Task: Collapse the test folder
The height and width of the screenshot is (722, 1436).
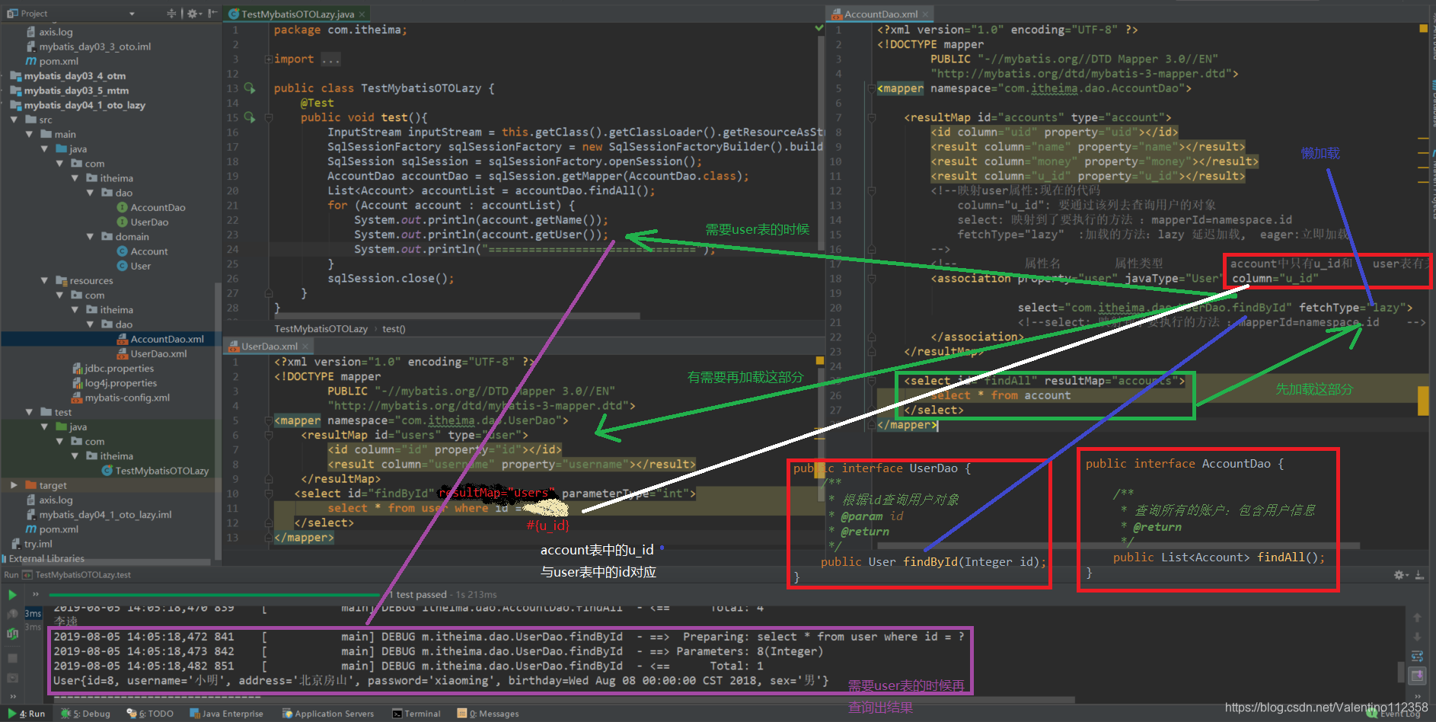Action: [30, 412]
